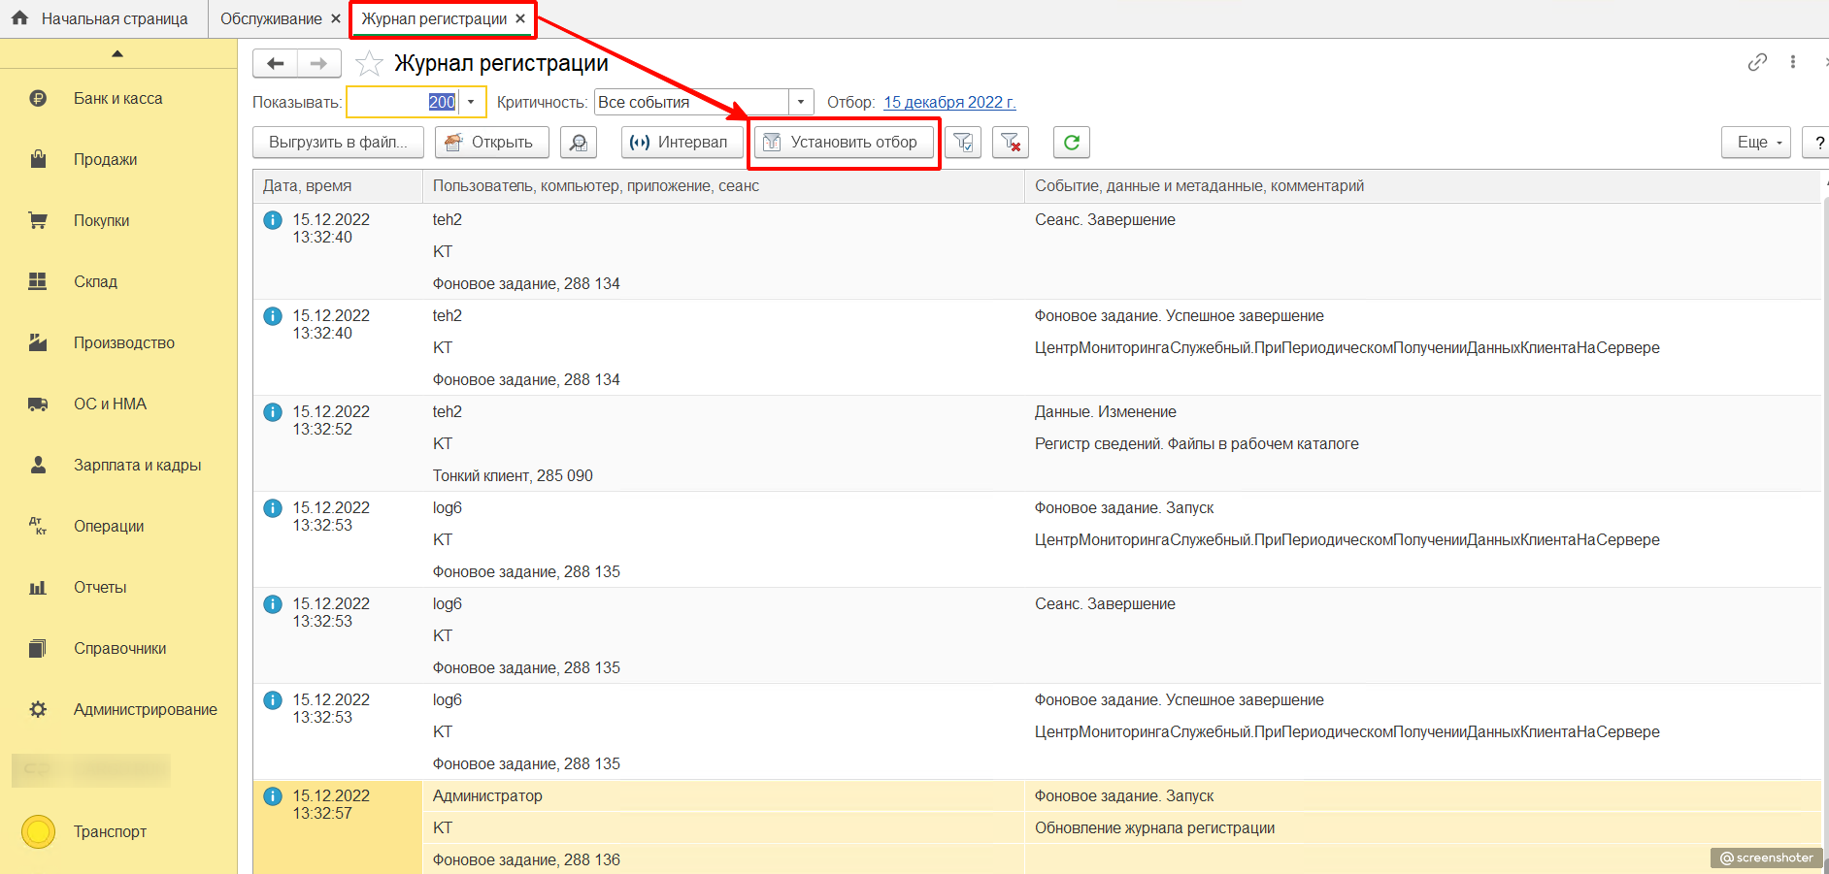Click the Интервал button
1829x874 pixels.
click(x=682, y=143)
